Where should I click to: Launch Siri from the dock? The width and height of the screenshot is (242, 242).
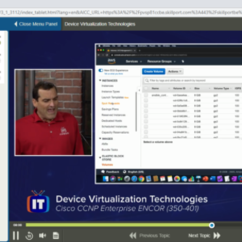(x=113, y=179)
